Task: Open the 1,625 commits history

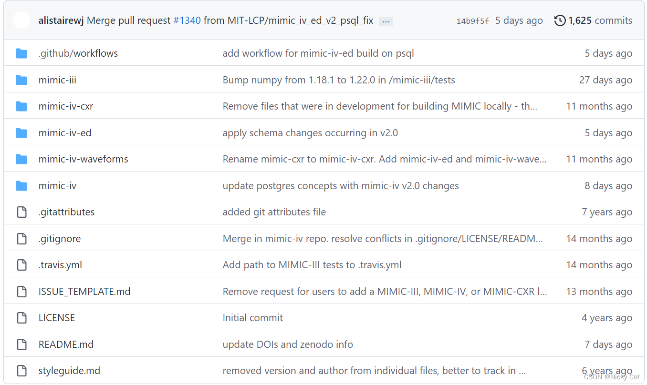Action: 599,20
